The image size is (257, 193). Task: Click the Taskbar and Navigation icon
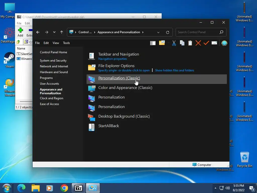[91, 56]
